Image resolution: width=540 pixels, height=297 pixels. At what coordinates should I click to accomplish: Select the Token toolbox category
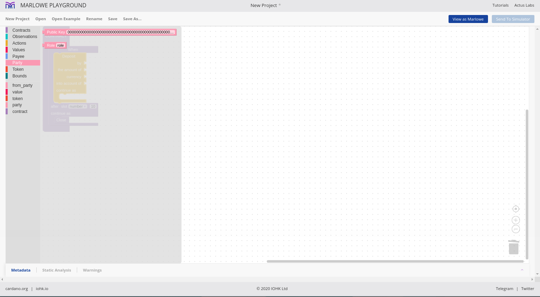click(x=18, y=69)
